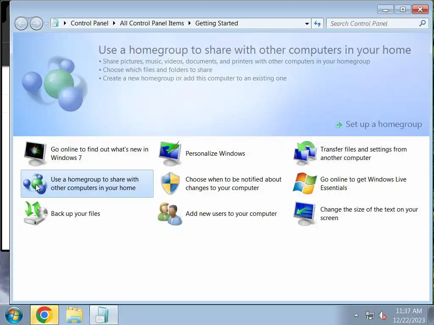Image resolution: width=434 pixels, height=325 pixels.
Task: Open the recent pages dropdown beside Forward
Action: (46, 24)
